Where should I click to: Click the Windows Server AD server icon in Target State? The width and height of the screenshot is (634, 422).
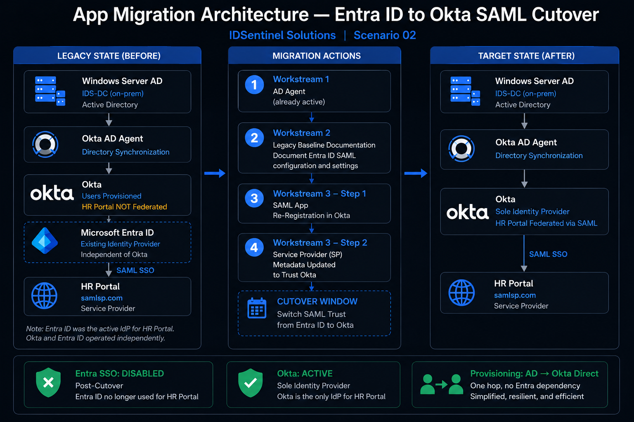coord(465,91)
